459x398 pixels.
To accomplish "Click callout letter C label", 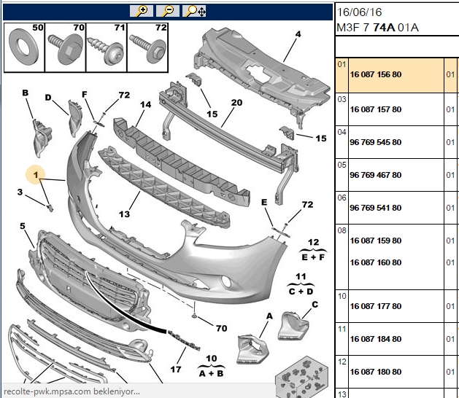I will click(315, 305).
